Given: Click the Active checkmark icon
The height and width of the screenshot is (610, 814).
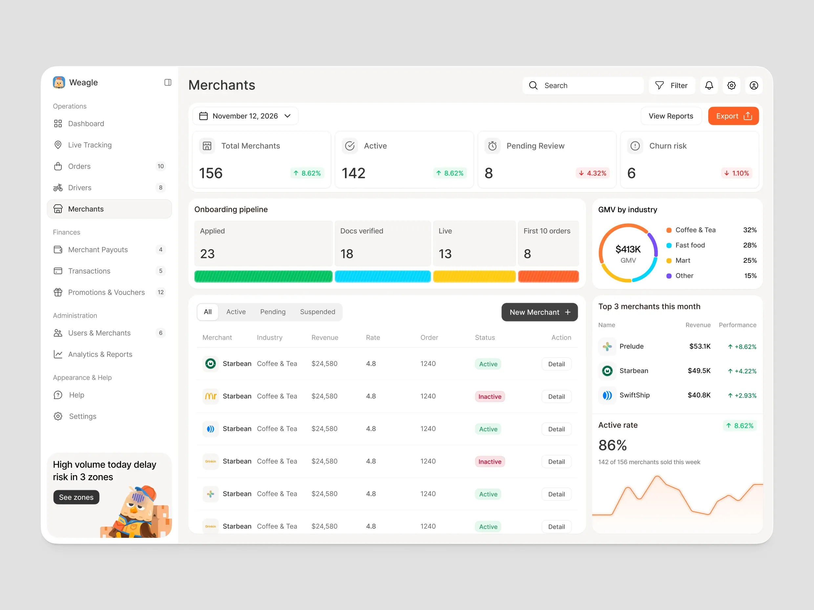Looking at the screenshot, I should coord(350,146).
